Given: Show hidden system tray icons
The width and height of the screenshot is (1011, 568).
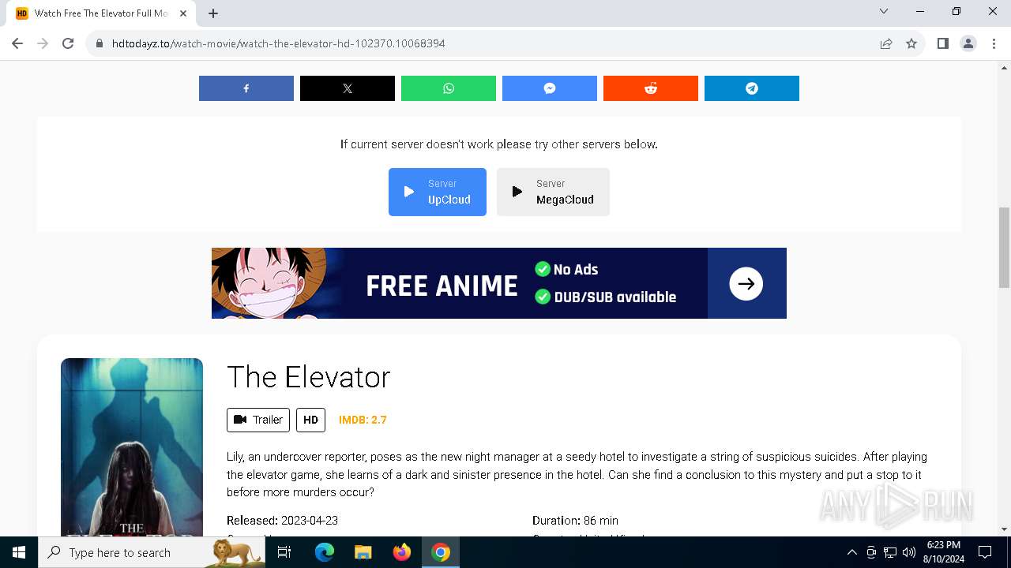Looking at the screenshot, I should click(x=851, y=552).
